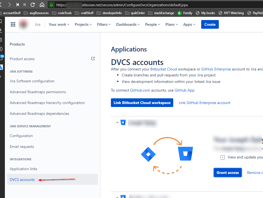
Task: Open Application links sidebar item
Action: pyautogui.click(x=24, y=169)
